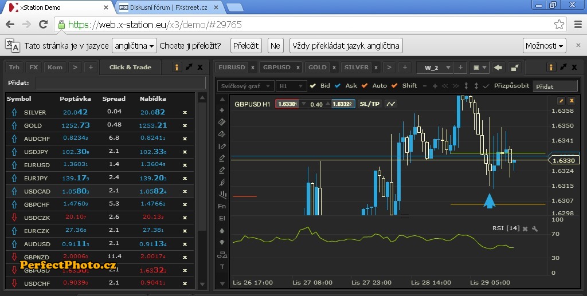This screenshot has height=296, width=587.
Task: Switch to the EURUSD chart tab
Action: coord(232,68)
